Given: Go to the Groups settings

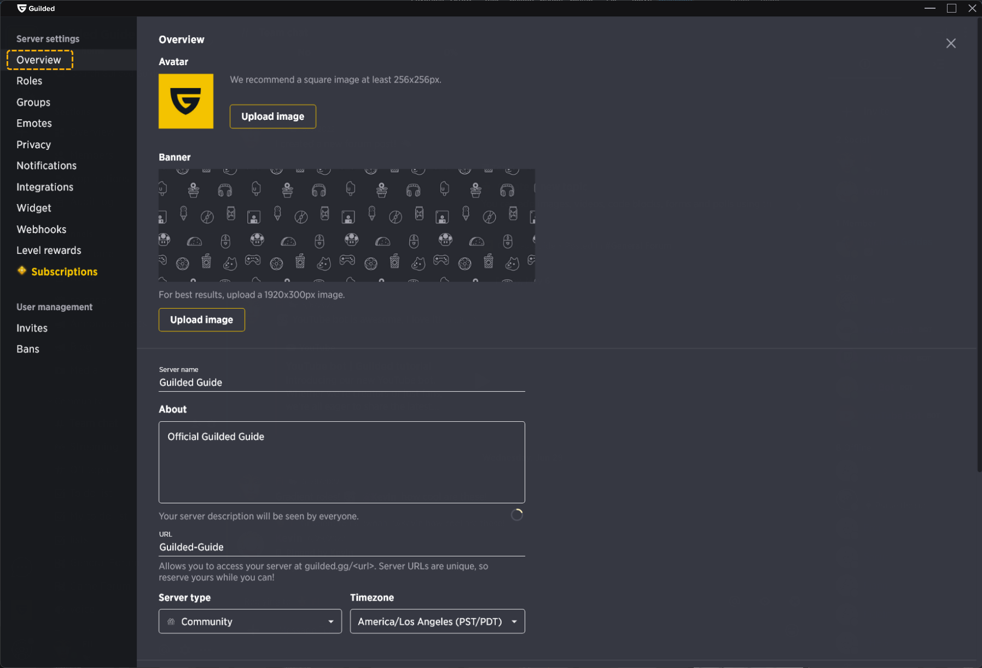Looking at the screenshot, I should [x=33, y=102].
